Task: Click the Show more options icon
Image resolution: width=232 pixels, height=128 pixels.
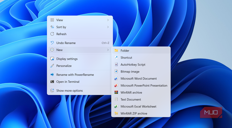Action: point(52,91)
